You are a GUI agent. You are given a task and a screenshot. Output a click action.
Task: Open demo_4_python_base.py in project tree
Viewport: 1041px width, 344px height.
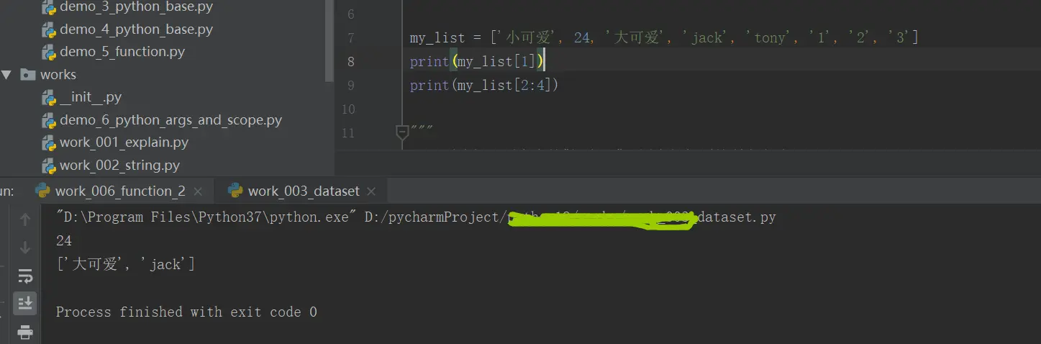click(x=136, y=30)
